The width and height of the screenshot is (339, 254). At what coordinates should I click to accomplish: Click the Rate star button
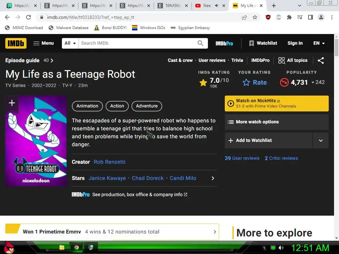pos(255,82)
